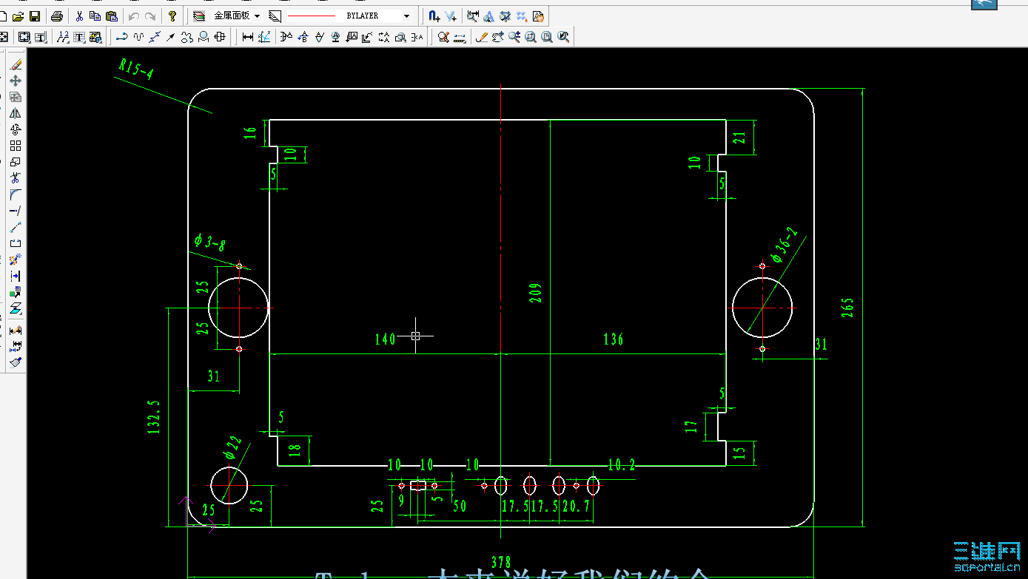The width and height of the screenshot is (1028, 579).
Task: Open the layer manager stacked-layers icon
Action: click(x=198, y=16)
